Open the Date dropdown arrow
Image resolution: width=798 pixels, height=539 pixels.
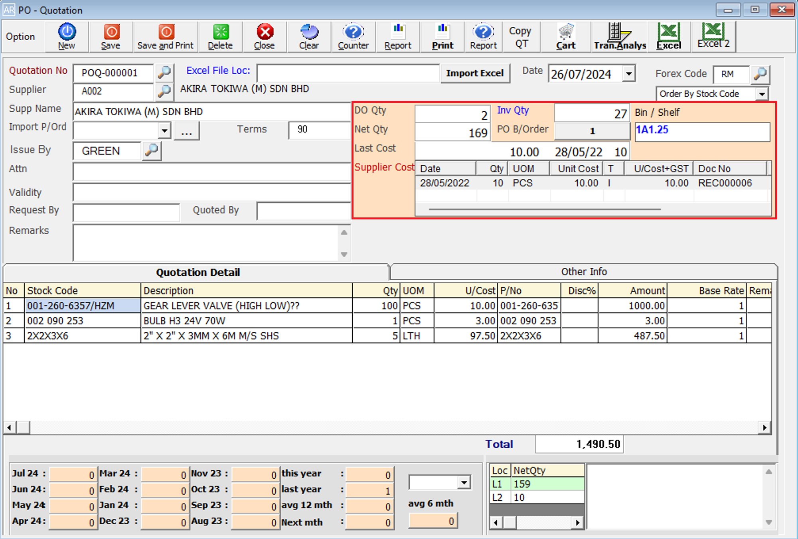[629, 74]
